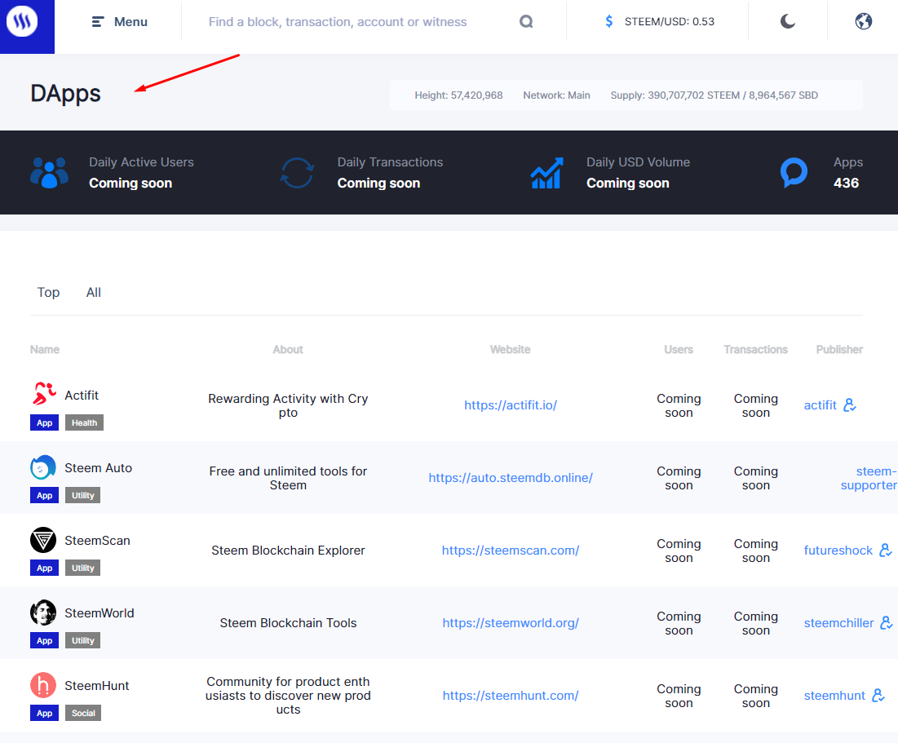898x743 pixels.
Task: Click the Apps count 436
Action: click(x=846, y=183)
